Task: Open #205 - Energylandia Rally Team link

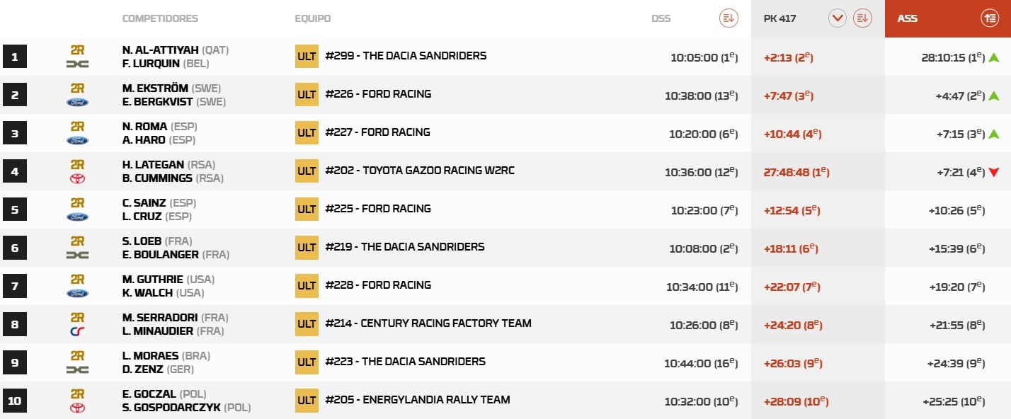Action: (418, 400)
